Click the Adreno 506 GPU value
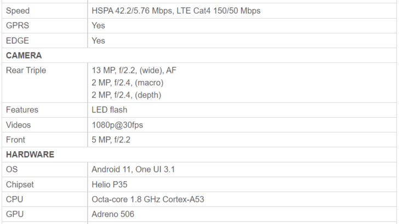Image resolution: width=399 pixels, height=224 pixels. tap(113, 214)
